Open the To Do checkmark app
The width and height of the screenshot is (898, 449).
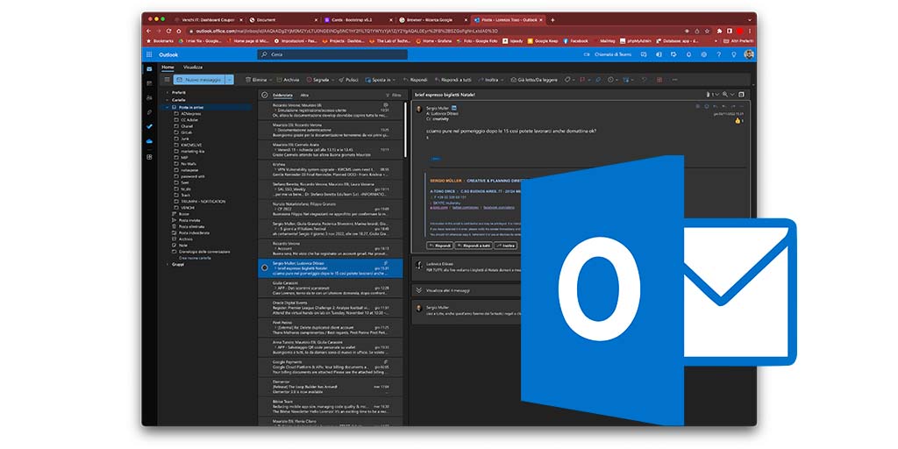coord(149,126)
